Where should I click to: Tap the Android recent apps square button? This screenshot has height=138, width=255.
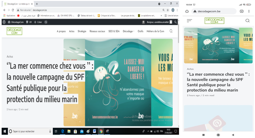[x=203, y=135]
